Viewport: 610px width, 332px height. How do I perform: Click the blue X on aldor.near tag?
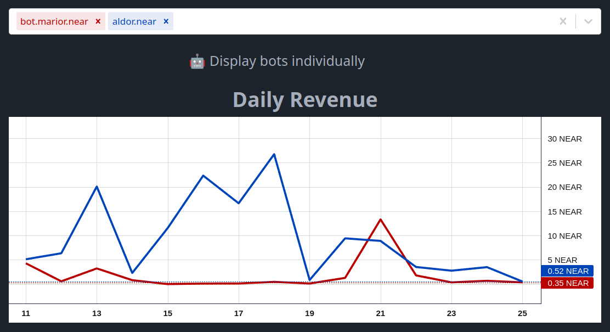click(166, 21)
